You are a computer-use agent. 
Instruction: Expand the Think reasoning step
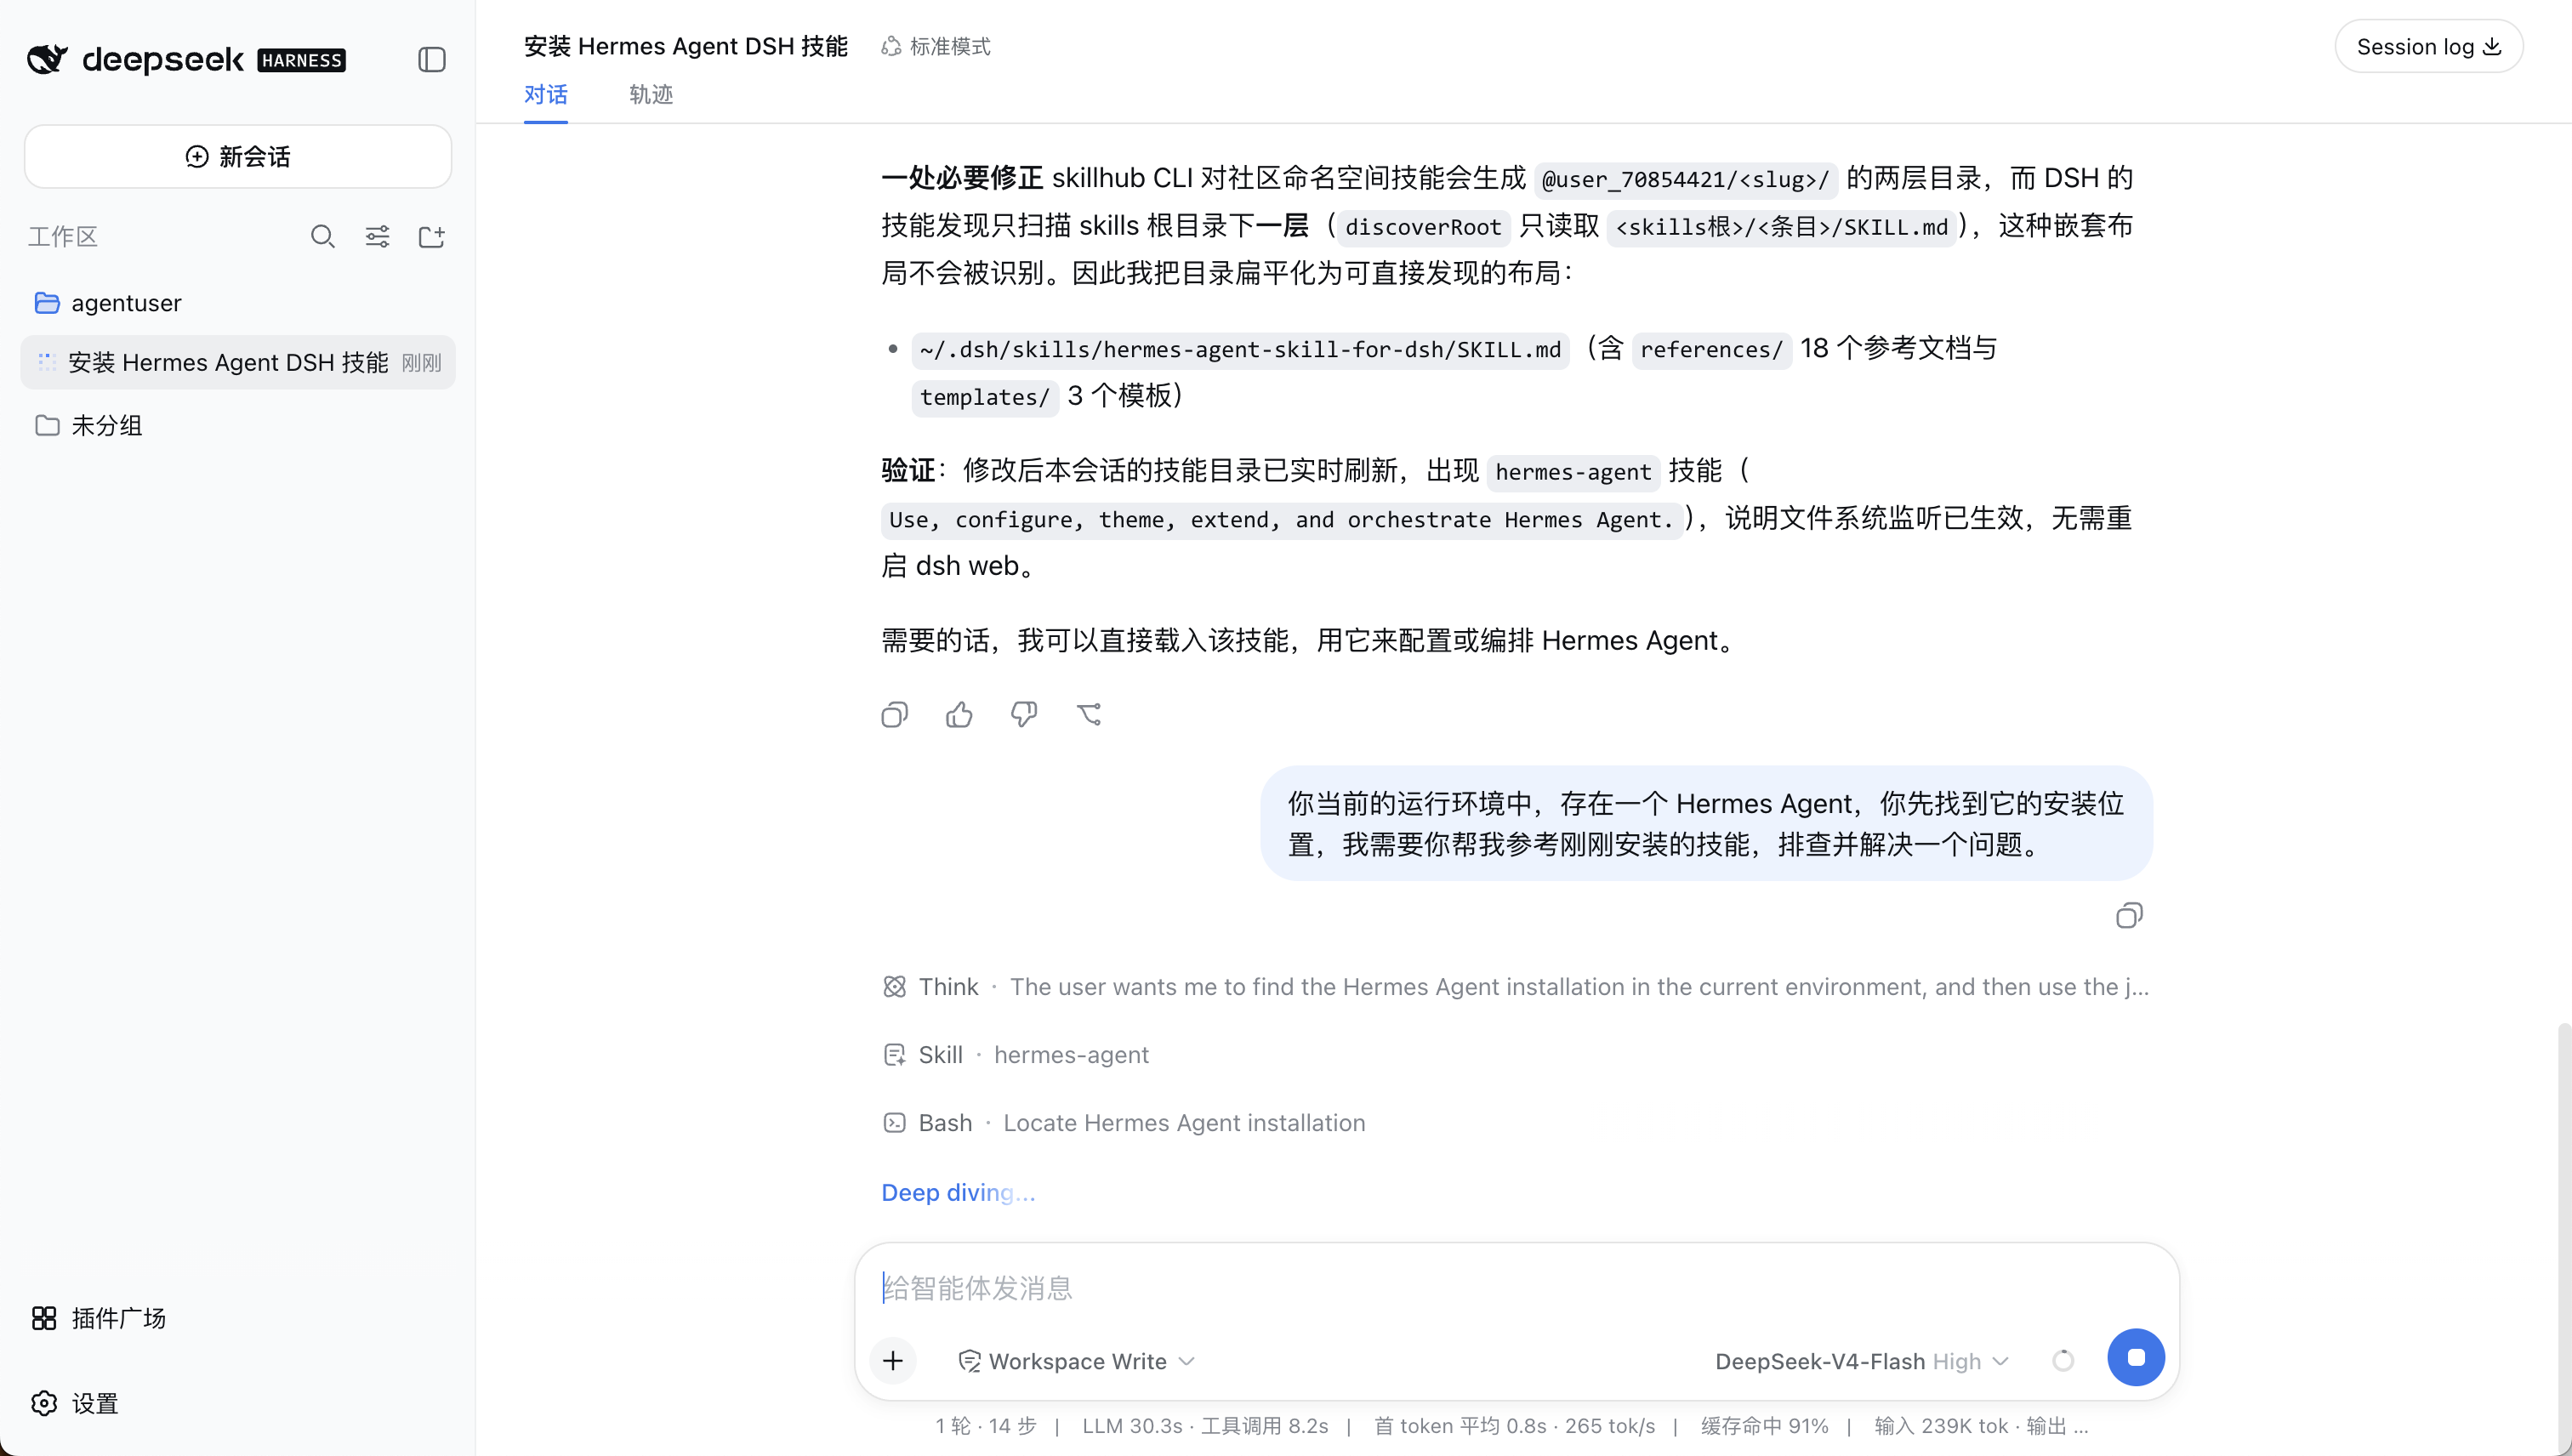click(1515, 987)
